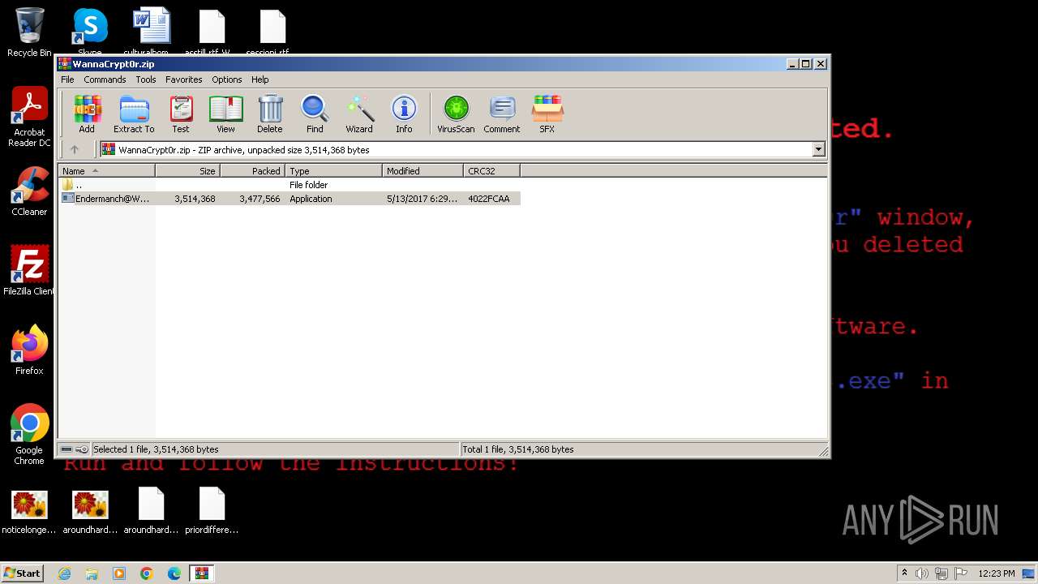Sort by the CRC32 column header
This screenshot has height=584, width=1038.
pyautogui.click(x=491, y=171)
